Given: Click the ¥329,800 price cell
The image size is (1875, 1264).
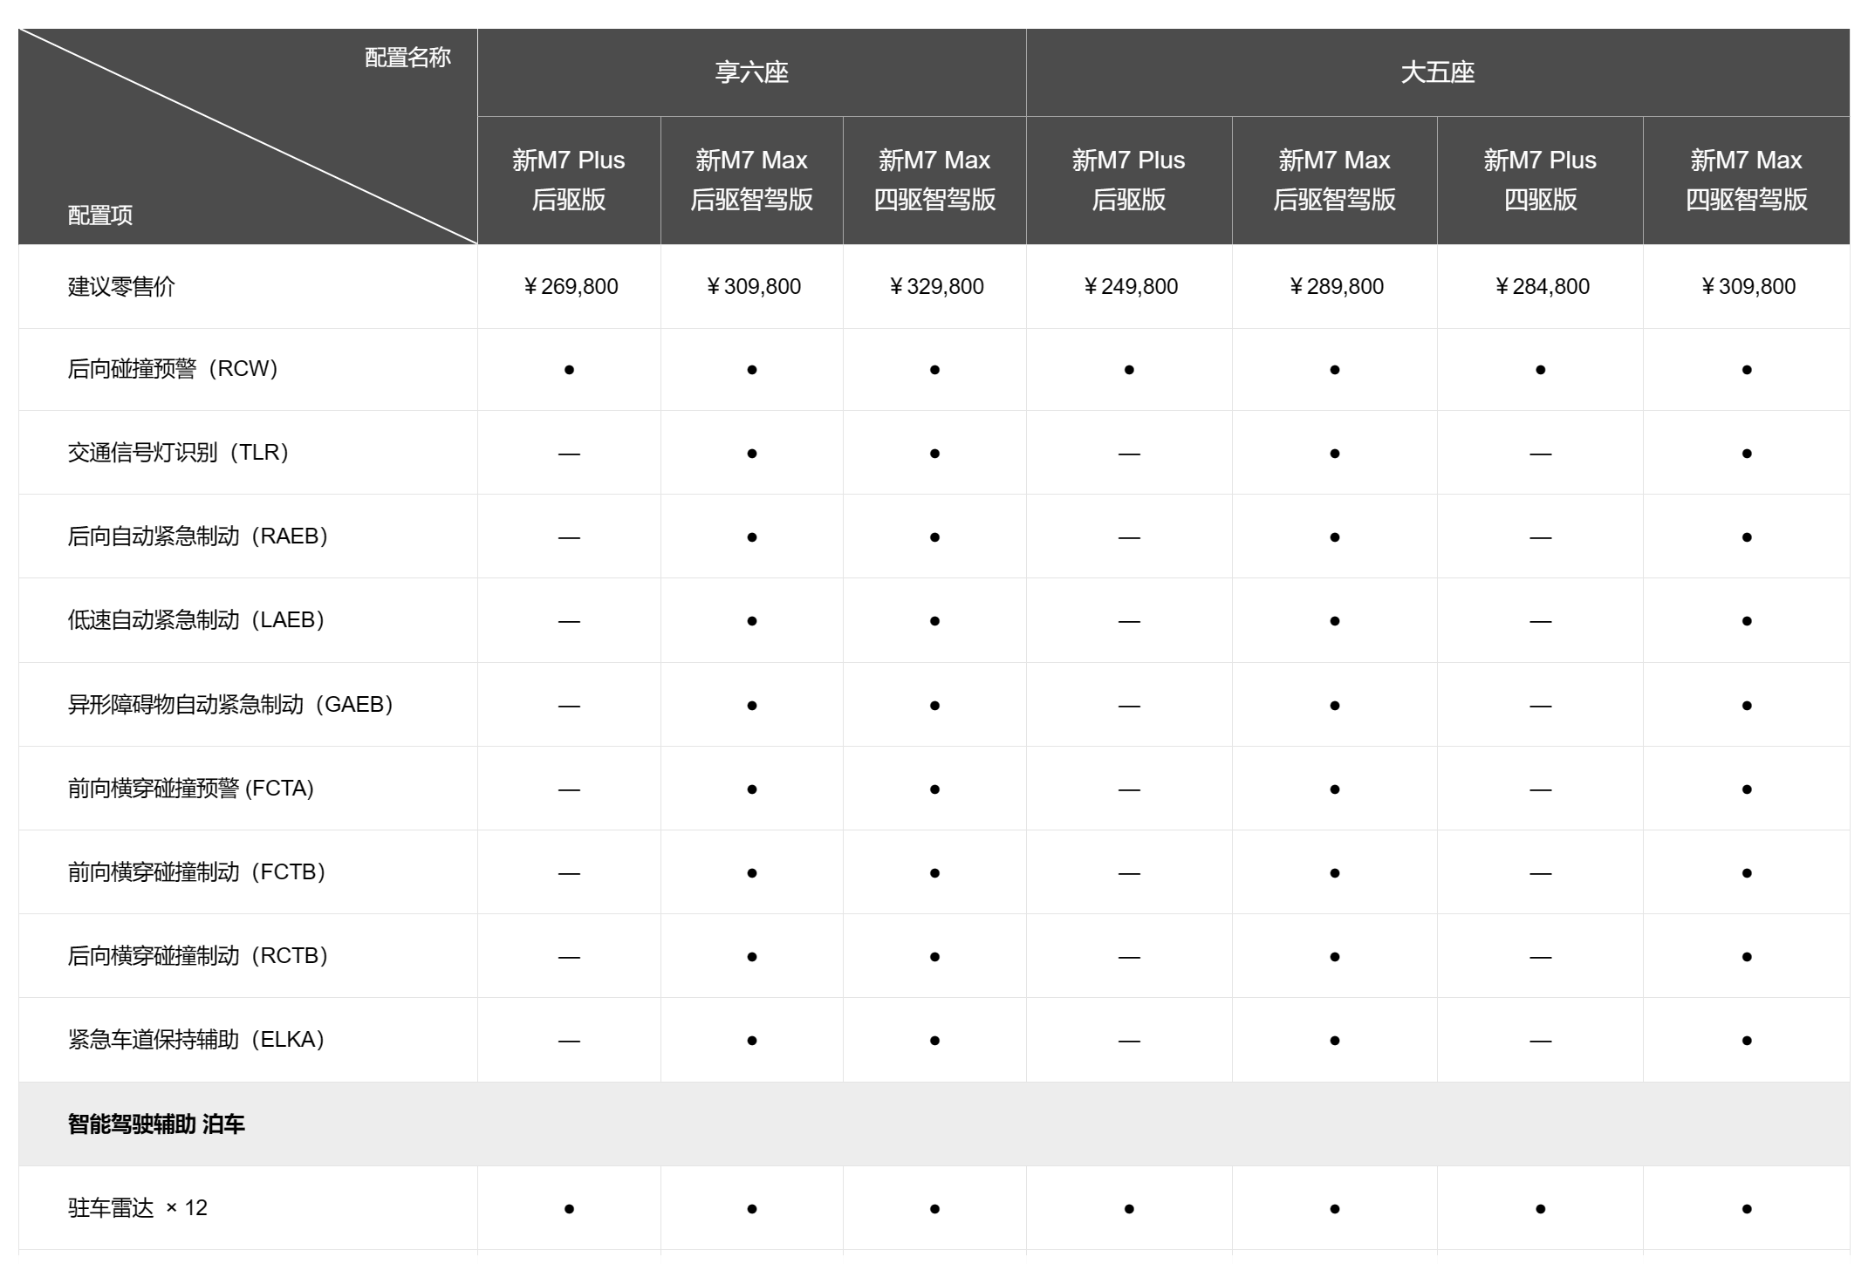Looking at the screenshot, I should pyautogui.click(x=936, y=287).
